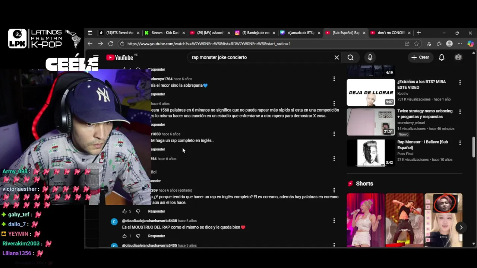Open options for the comment posted hace 6 años editado
Screen dimensions: 477x268
(x=334, y=190)
